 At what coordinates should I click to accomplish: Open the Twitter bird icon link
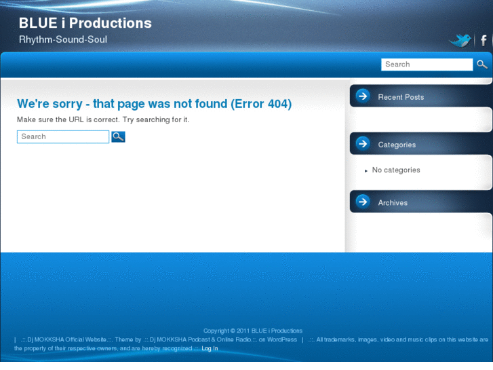tap(460, 40)
